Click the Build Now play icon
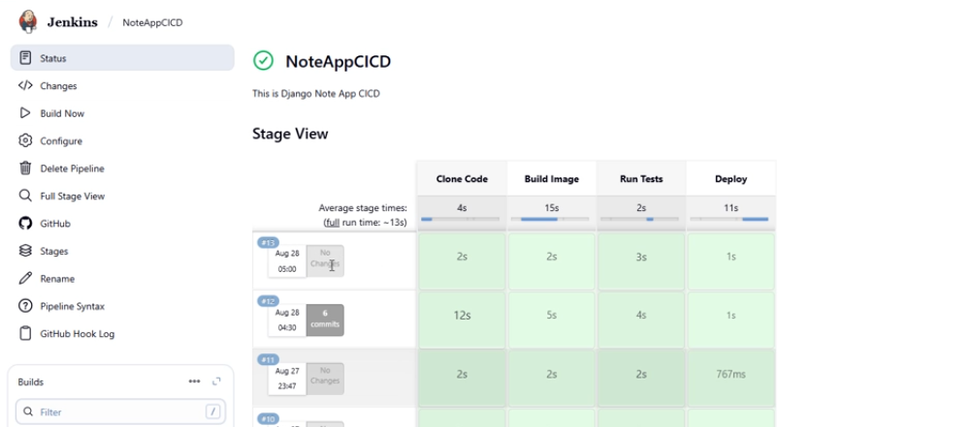The height and width of the screenshot is (427, 971). click(25, 113)
